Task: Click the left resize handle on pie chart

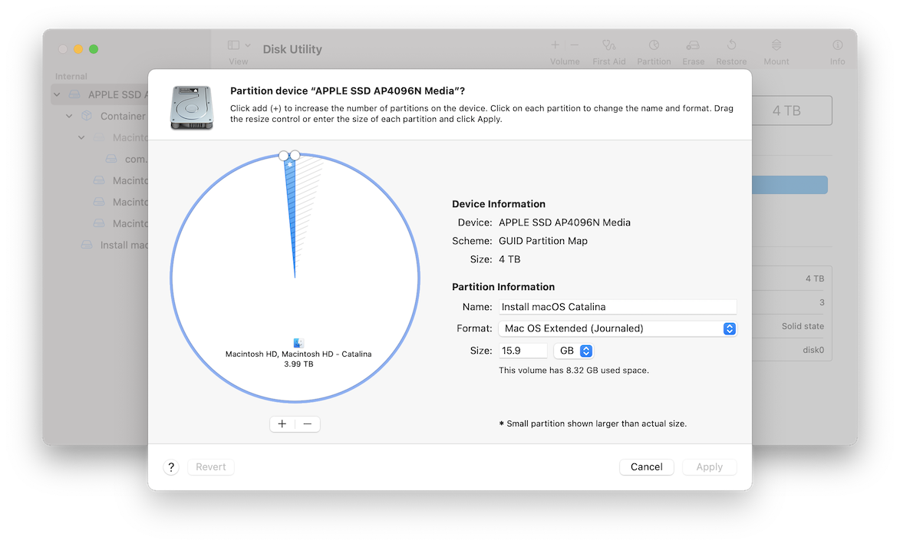Action: tap(284, 156)
